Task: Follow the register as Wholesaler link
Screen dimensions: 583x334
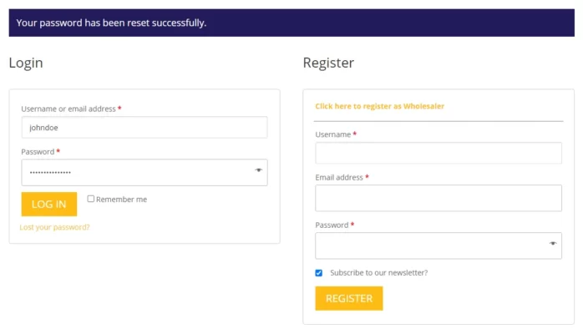Action: click(380, 106)
